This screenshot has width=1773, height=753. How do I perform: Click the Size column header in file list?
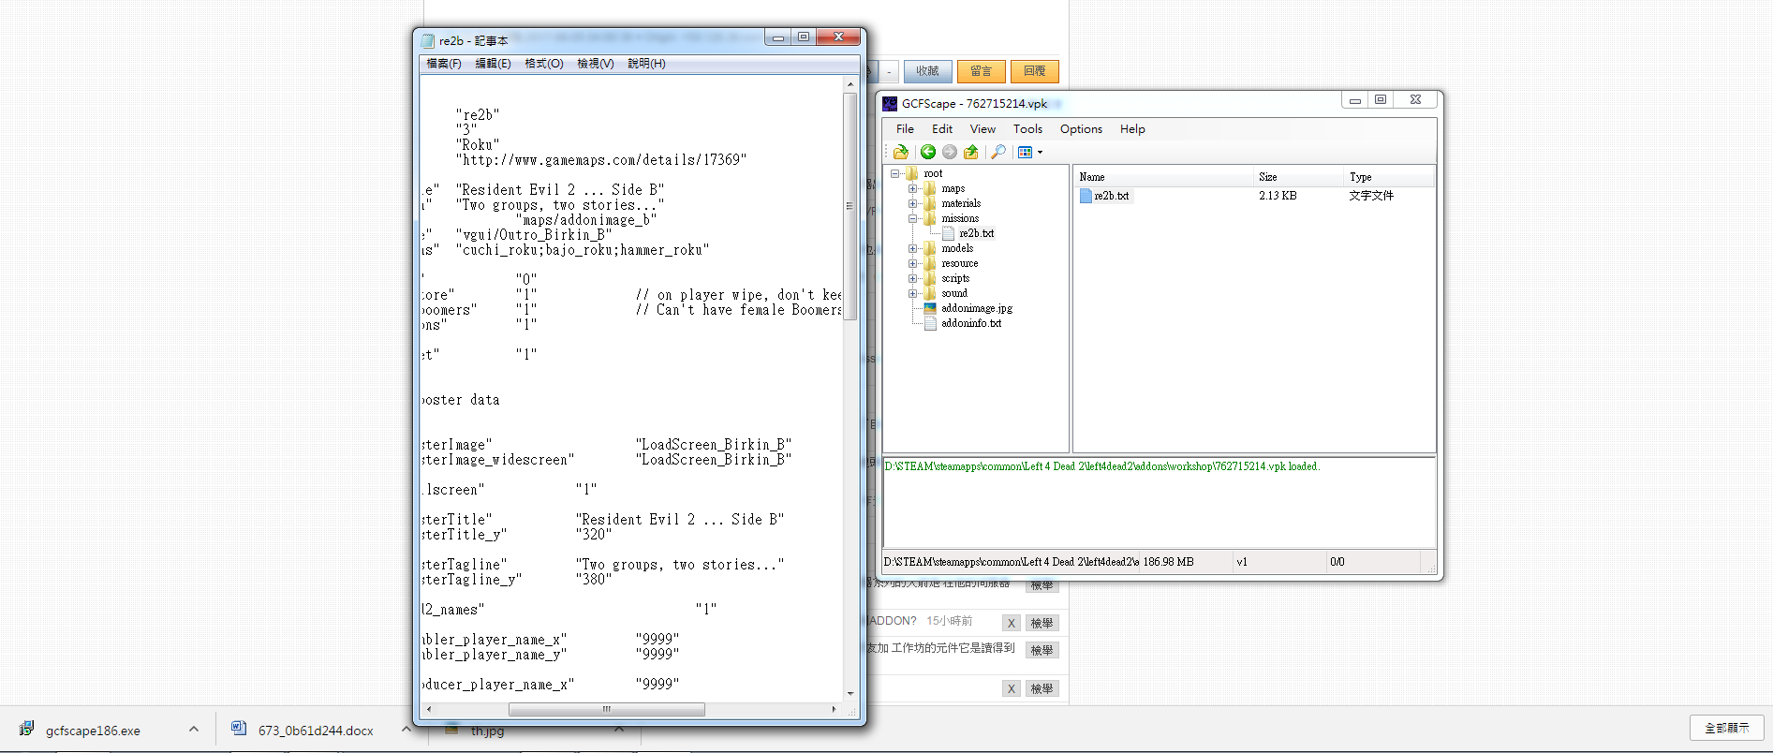pyautogui.click(x=1298, y=177)
